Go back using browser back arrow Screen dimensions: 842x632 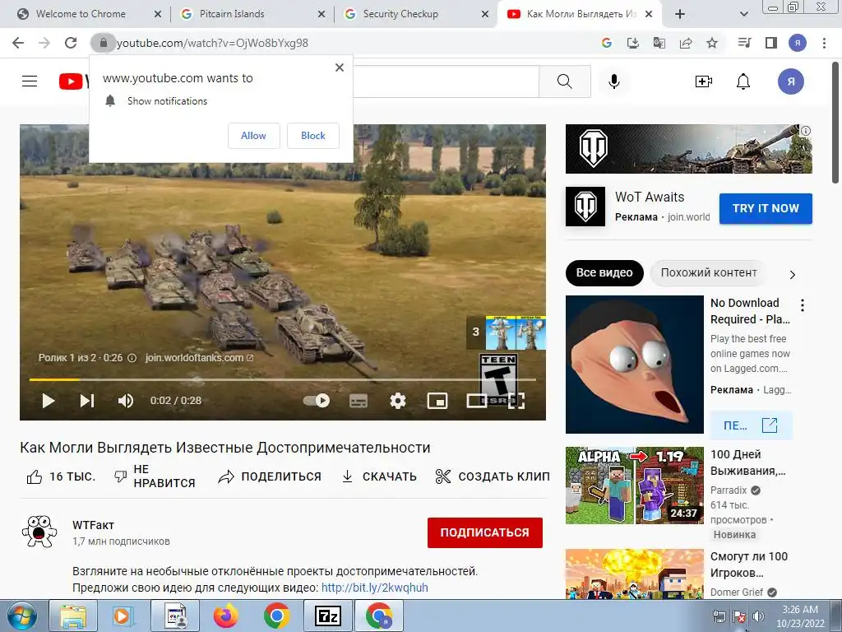pos(18,43)
